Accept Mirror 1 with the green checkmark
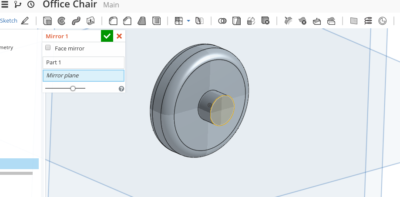 pyautogui.click(x=107, y=36)
